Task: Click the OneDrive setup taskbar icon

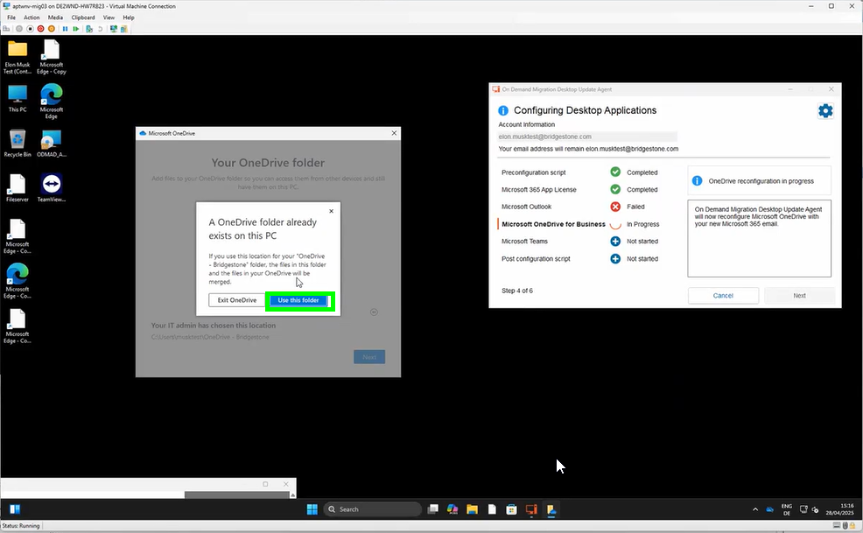Action: click(x=551, y=509)
